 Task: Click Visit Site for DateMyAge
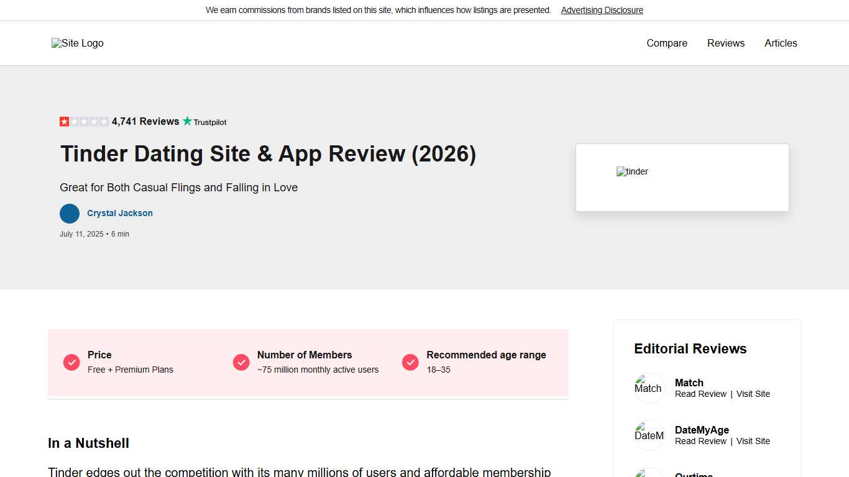pos(753,441)
